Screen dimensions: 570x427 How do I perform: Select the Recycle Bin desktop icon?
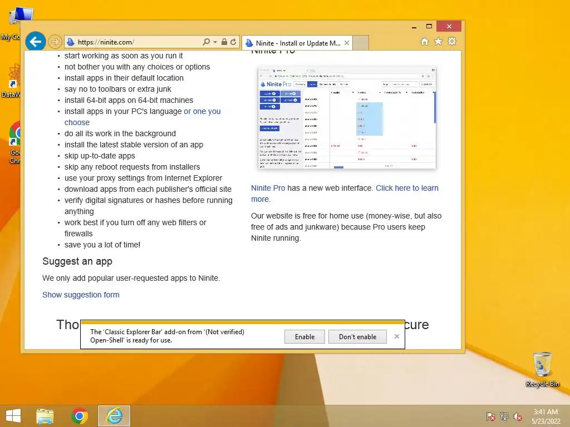pyautogui.click(x=542, y=370)
